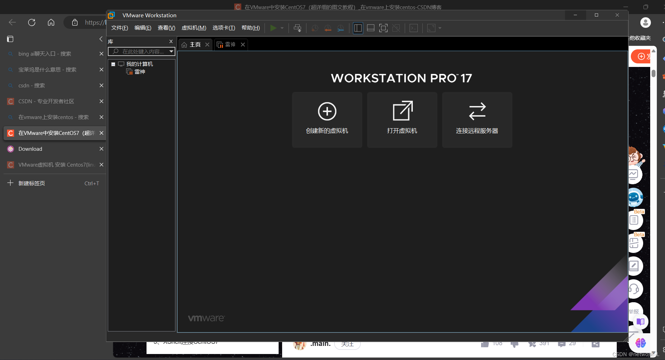Click the console view toolbar icon
This screenshot has width=665, height=360.
tap(414, 28)
